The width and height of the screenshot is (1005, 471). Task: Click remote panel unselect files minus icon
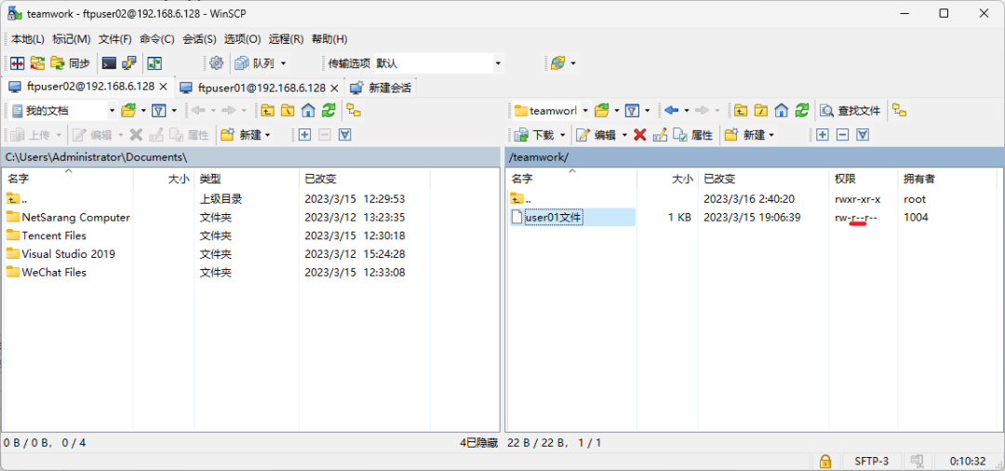(843, 135)
